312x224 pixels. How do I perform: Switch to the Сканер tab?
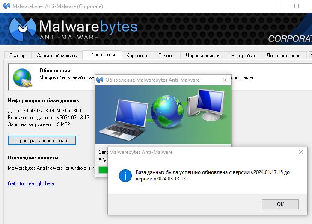point(18,56)
